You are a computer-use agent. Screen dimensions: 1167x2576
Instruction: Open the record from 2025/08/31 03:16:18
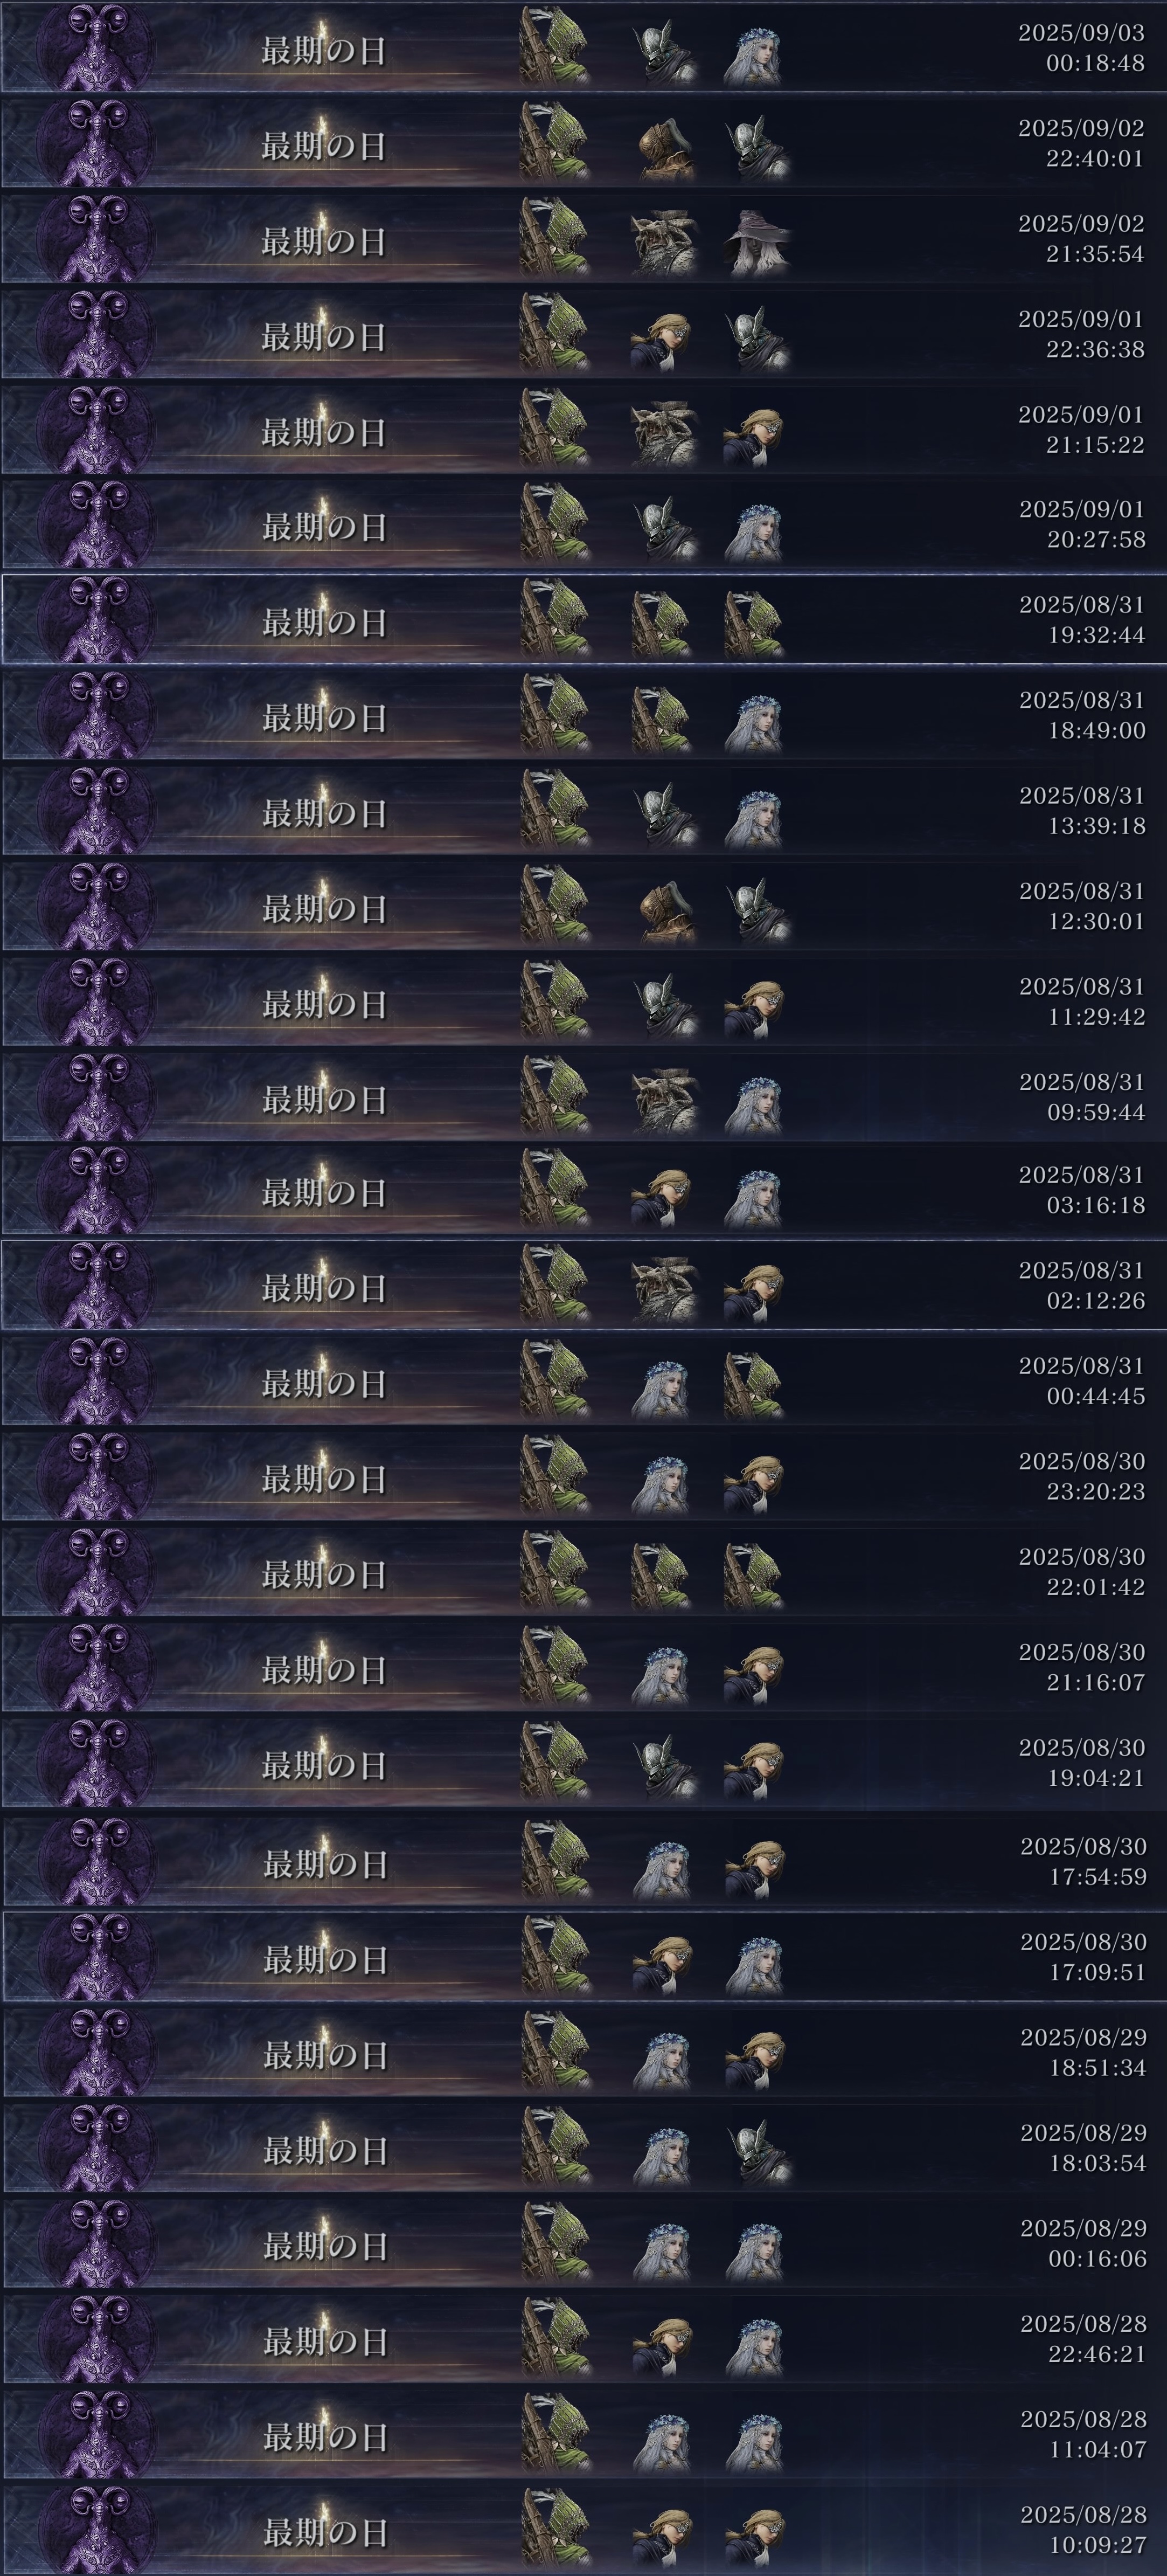tap(583, 1190)
